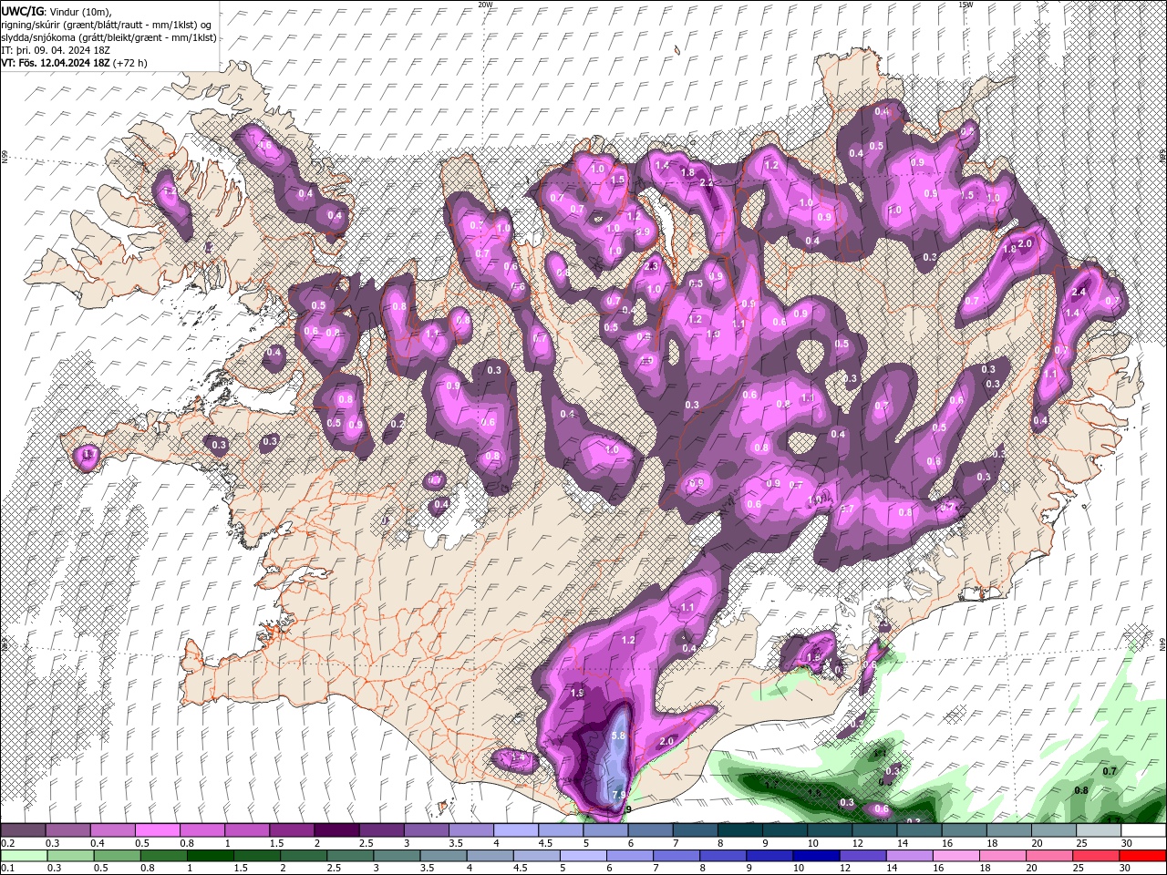Pick the light periwinkle swatch at 4 in upper legend
Screen dimensions: 1167x875
coord(515,830)
